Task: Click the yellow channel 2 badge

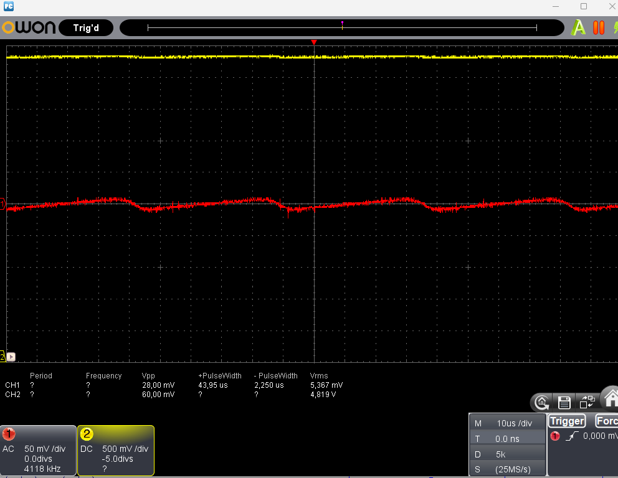Action: [x=87, y=434]
